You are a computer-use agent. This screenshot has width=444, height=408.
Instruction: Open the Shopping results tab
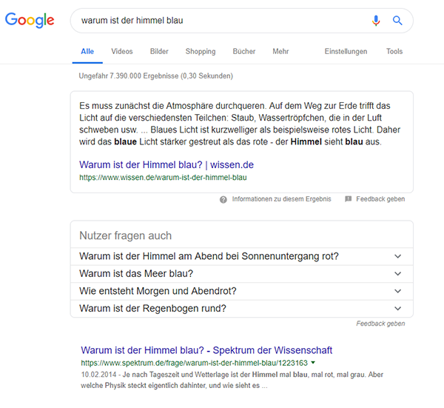click(x=201, y=51)
